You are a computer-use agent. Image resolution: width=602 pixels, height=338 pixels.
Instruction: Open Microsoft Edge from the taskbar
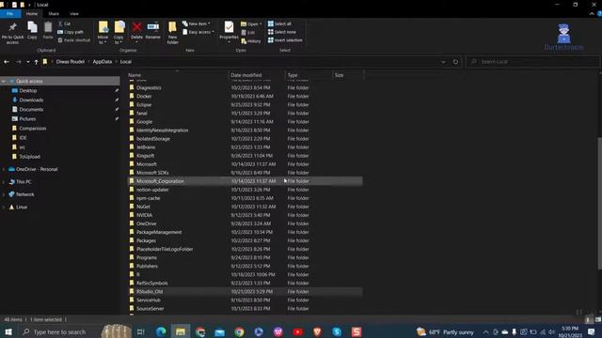point(161,331)
